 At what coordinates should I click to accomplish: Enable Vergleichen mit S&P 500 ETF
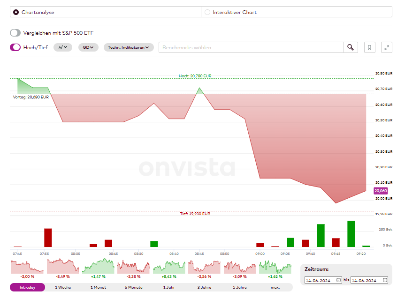point(14,33)
